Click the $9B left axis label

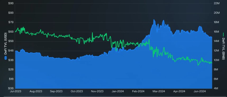[11, 3]
